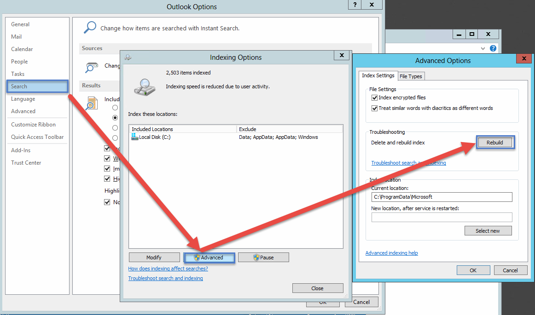Open the Advanced indexing help link
The image size is (535, 315).
[x=392, y=253]
